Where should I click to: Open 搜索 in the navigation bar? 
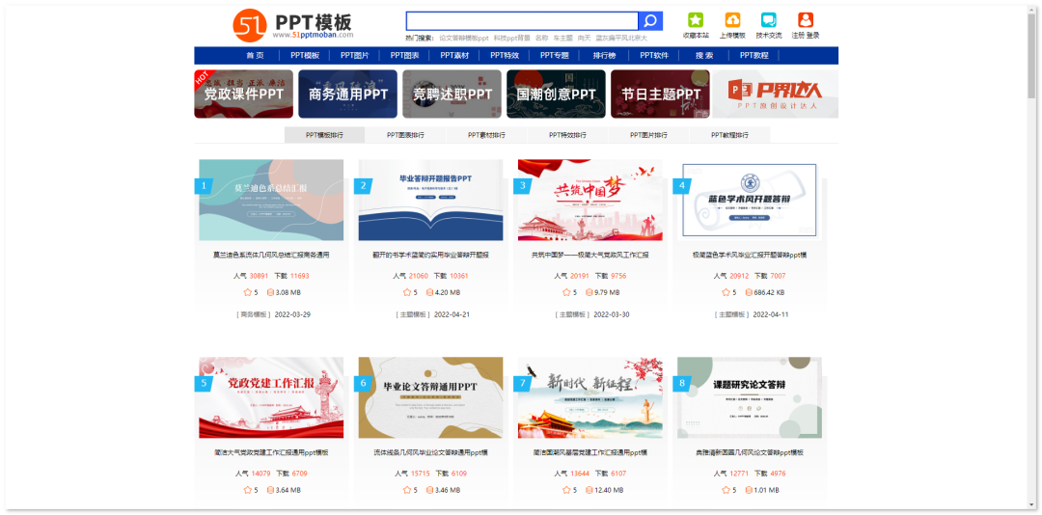(704, 56)
